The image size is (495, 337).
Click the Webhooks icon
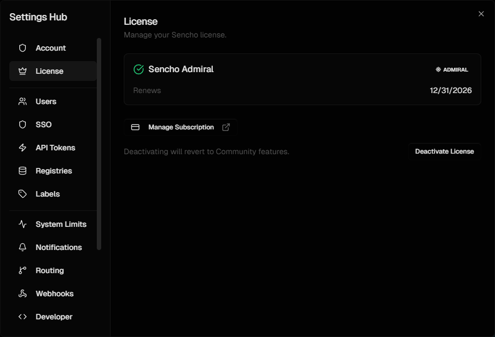[23, 293]
